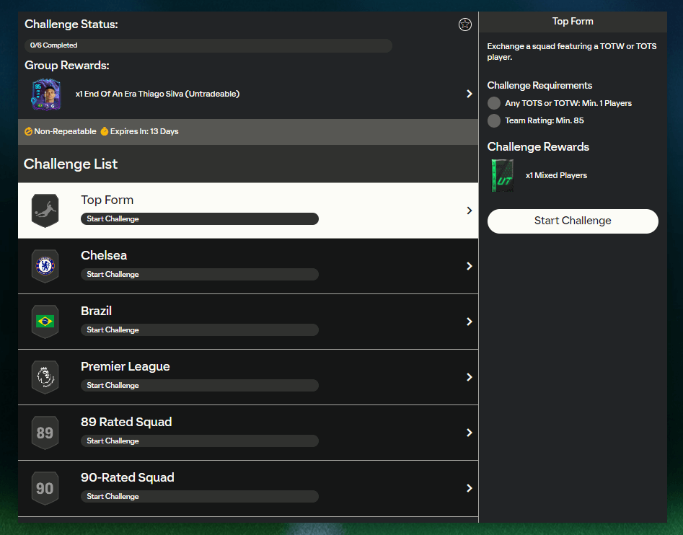Click the Mixed Players pack reward icon
The height and width of the screenshot is (535, 683).
pyautogui.click(x=502, y=176)
